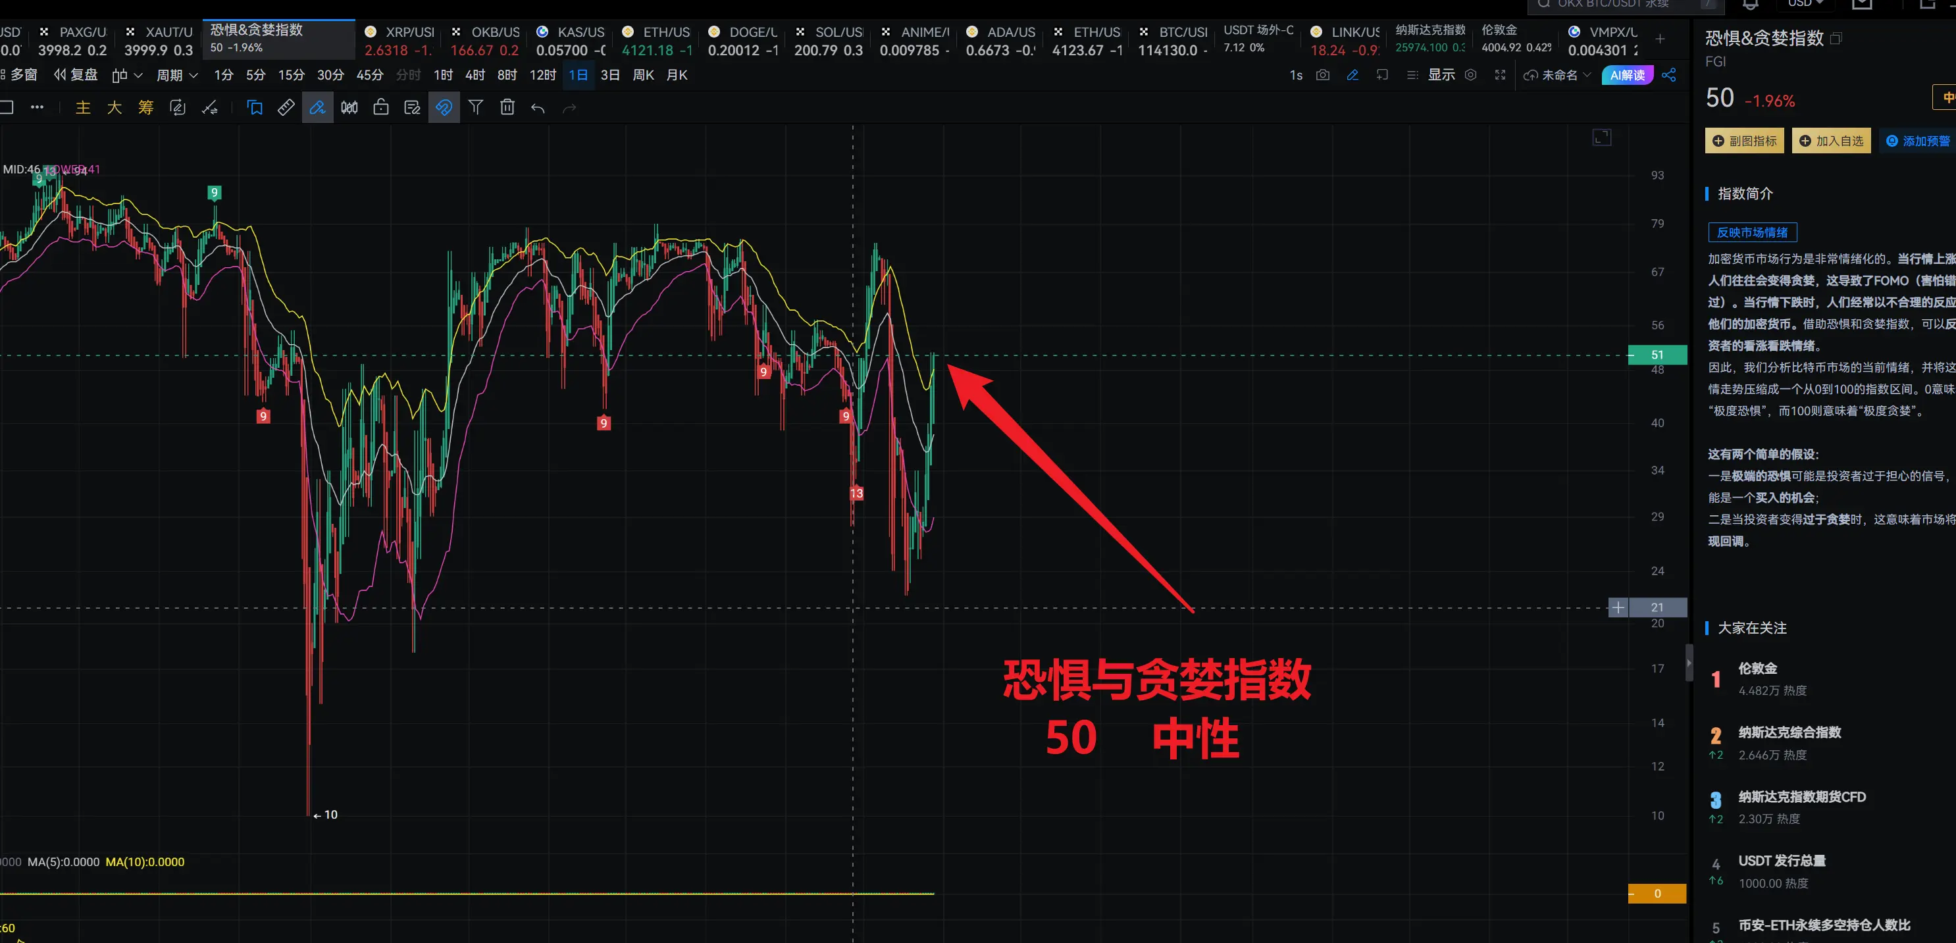
Task: Select the 1分 timeframe
Action: (x=223, y=75)
